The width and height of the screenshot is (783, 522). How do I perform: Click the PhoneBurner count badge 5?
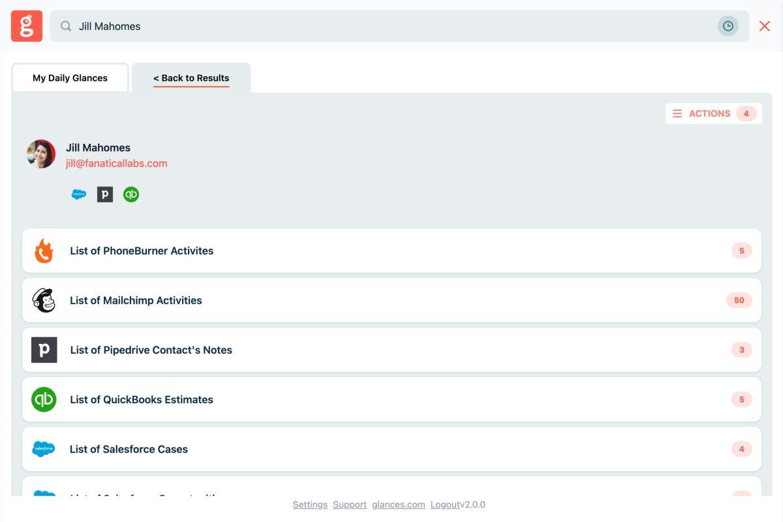[742, 251]
